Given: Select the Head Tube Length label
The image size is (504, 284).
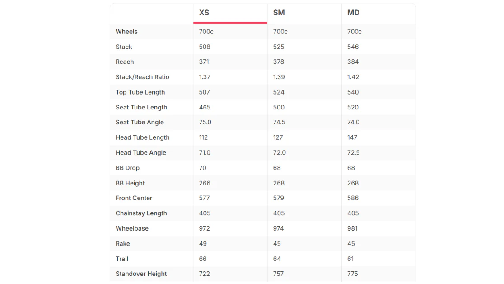Looking at the screenshot, I should (x=142, y=137).
